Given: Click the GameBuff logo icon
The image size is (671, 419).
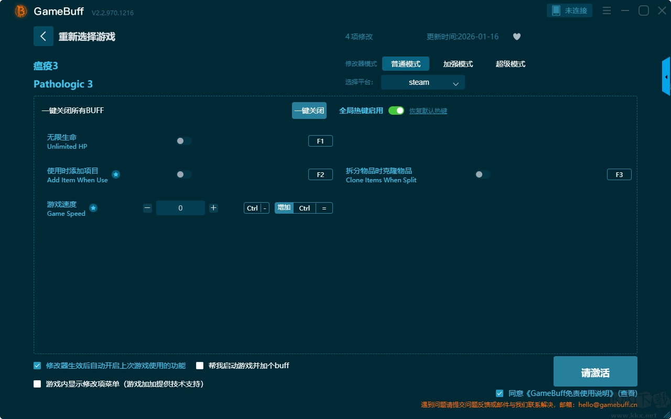Looking at the screenshot, I should (x=21, y=11).
